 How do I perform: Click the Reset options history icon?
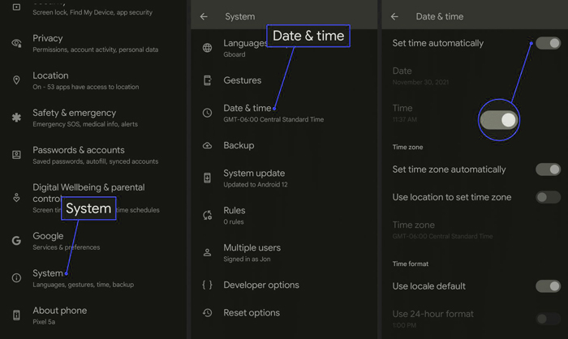tap(207, 312)
